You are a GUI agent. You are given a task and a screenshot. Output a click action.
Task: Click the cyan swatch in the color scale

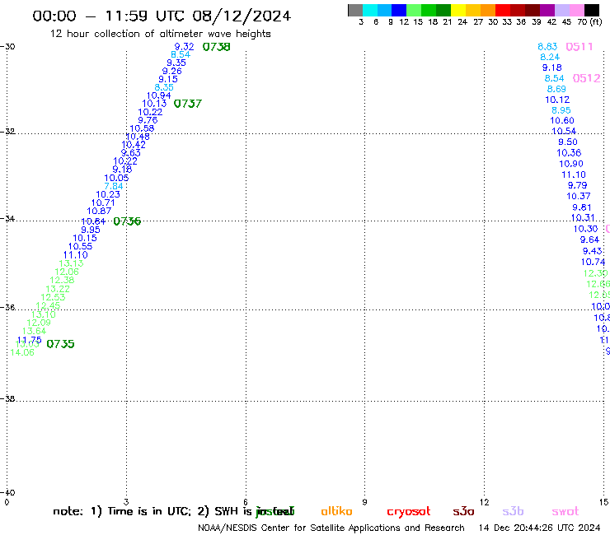click(370, 10)
